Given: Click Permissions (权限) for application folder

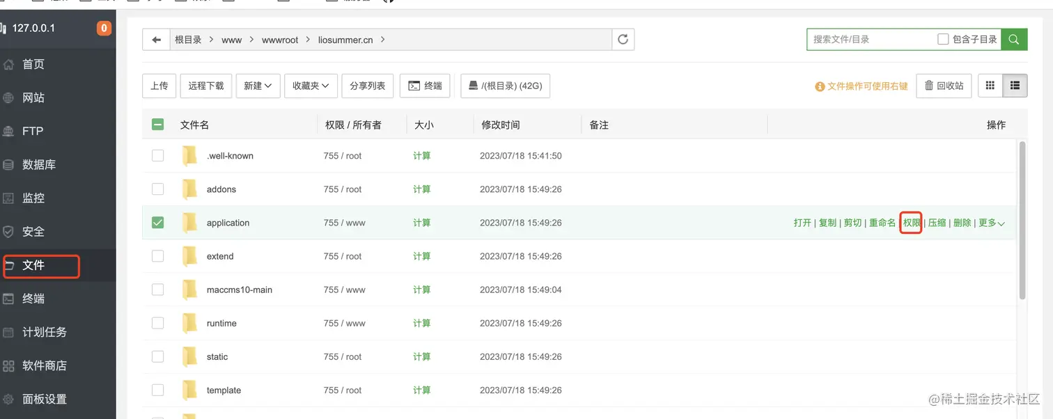Looking at the screenshot, I should (x=911, y=223).
